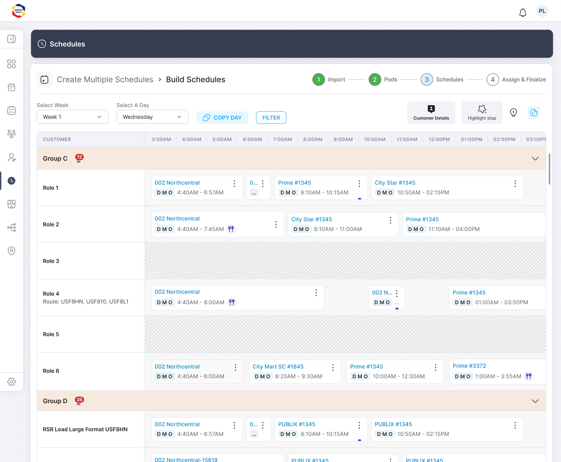Go to step 4 Assign & Finalize
This screenshot has height=462, width=561.
(516, 79)
